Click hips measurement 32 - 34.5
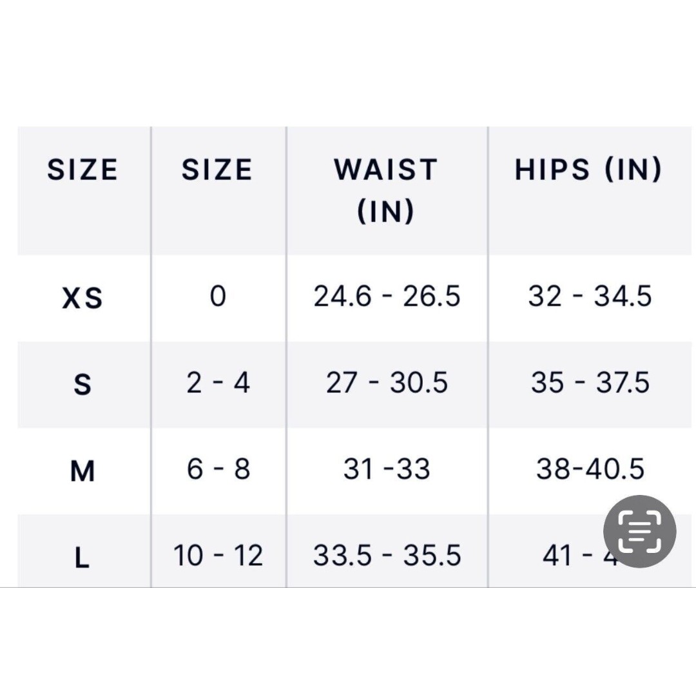This screenshot has height=696, width=696. click(x=590, y=296)
